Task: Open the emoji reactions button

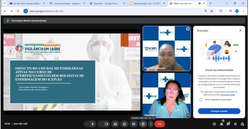Action: [124, 124]
